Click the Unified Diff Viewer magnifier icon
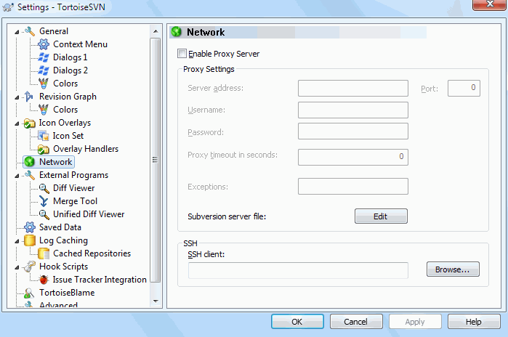 (x=44, y=214)
